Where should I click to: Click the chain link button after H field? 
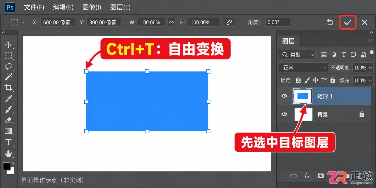(229, 22)
